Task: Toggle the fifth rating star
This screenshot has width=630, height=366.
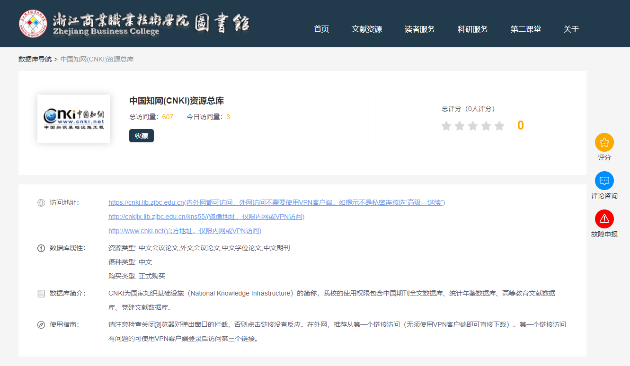Action: pyautogui.click(x=498, y=126)
